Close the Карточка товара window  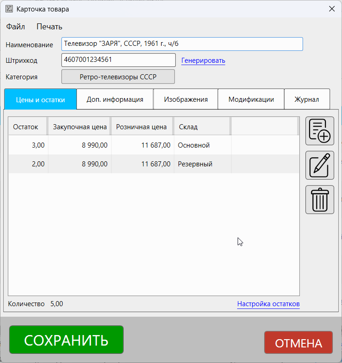click(x=331, y=9)
